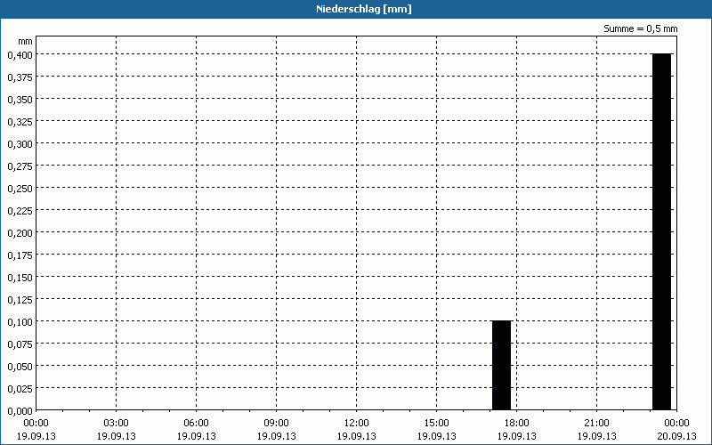Image resolution: width=712 pixels, height=445 pixels.
Task: Click the y-axis value "0,400"
Action: pos(20,54)
